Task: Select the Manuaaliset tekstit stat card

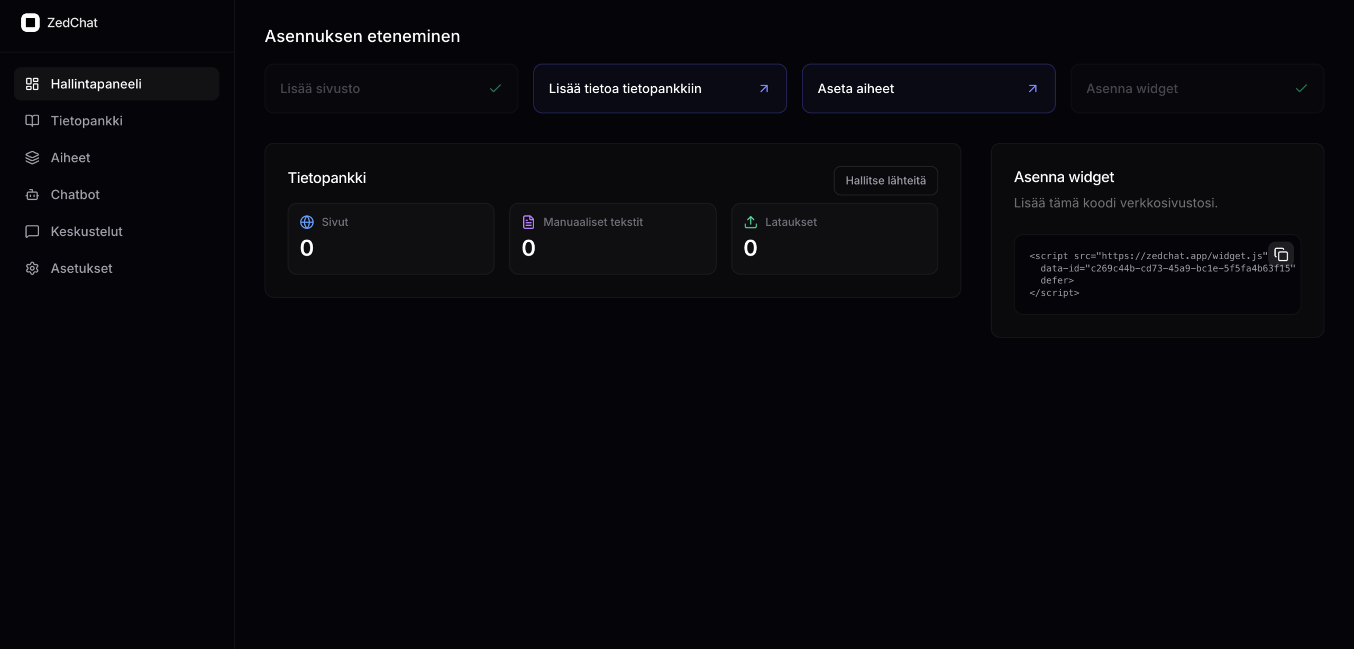Action: click(612, 239)
